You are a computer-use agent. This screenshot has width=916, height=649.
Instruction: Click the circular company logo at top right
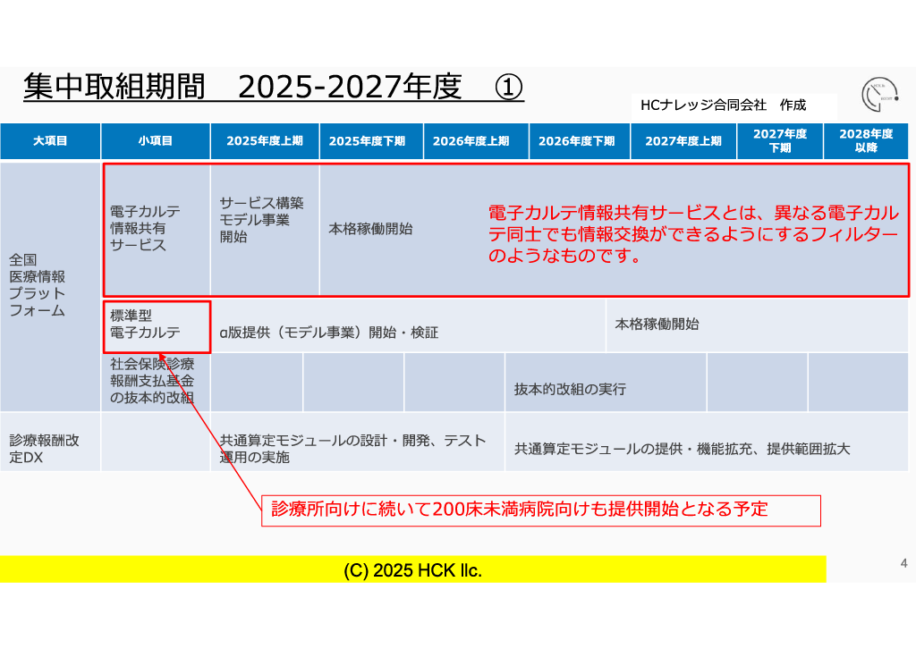878,94
